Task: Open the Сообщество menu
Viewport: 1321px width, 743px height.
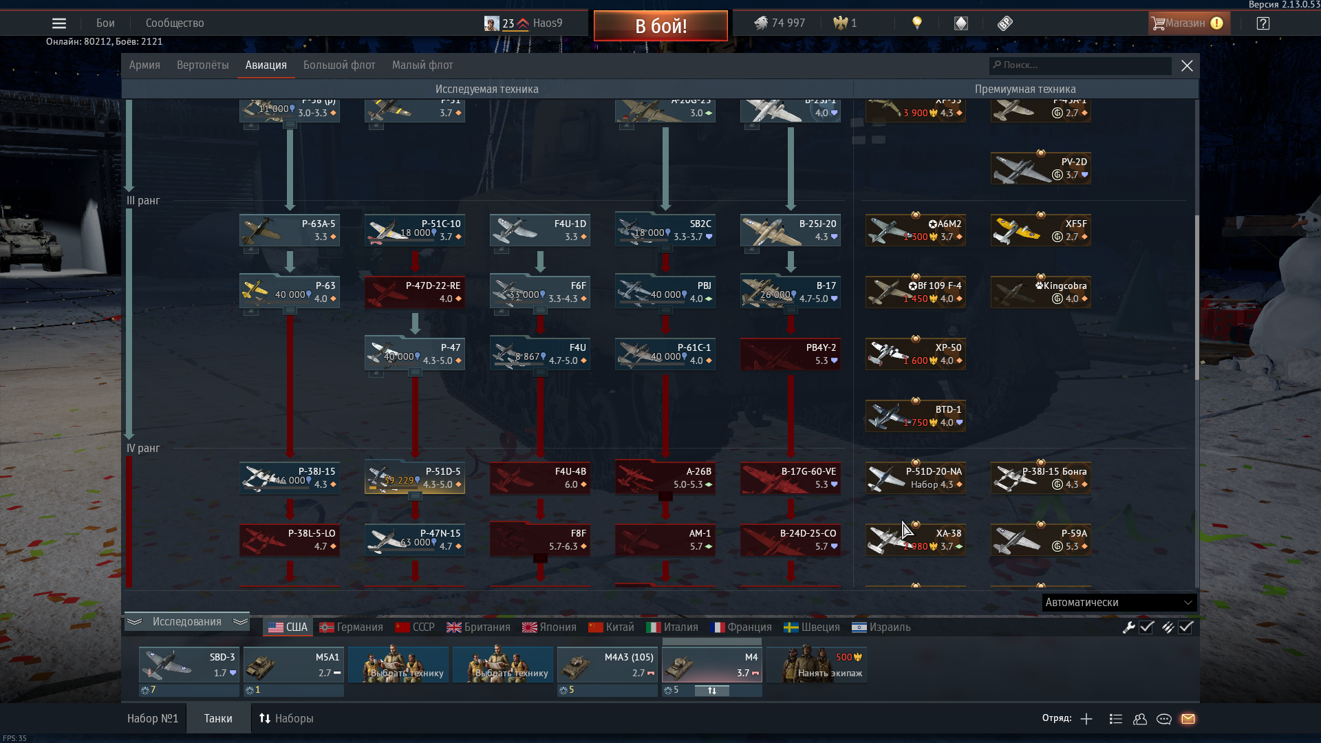Action: [x=175, y=23]
